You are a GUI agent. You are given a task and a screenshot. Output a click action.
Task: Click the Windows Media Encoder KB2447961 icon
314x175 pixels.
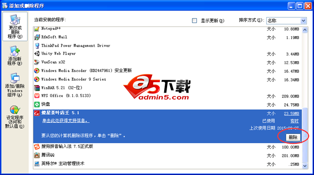(x=37, y=71)
